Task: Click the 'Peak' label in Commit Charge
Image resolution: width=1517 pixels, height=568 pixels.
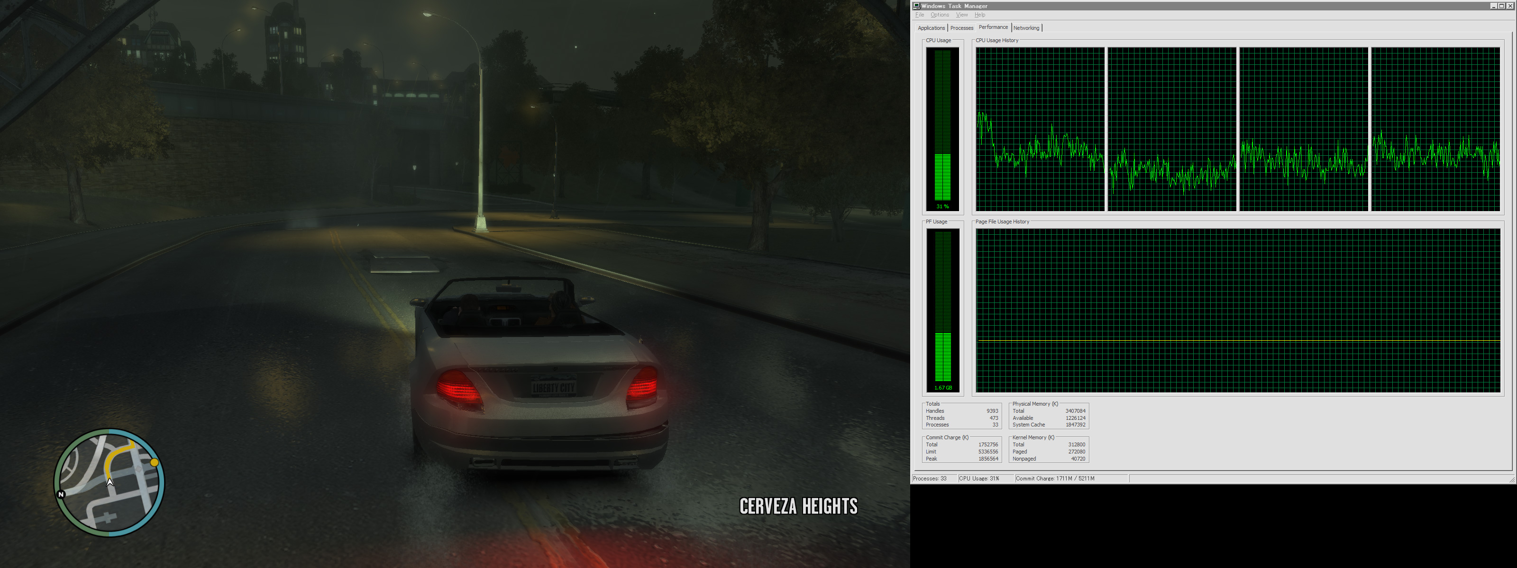Action: point(932,459)
